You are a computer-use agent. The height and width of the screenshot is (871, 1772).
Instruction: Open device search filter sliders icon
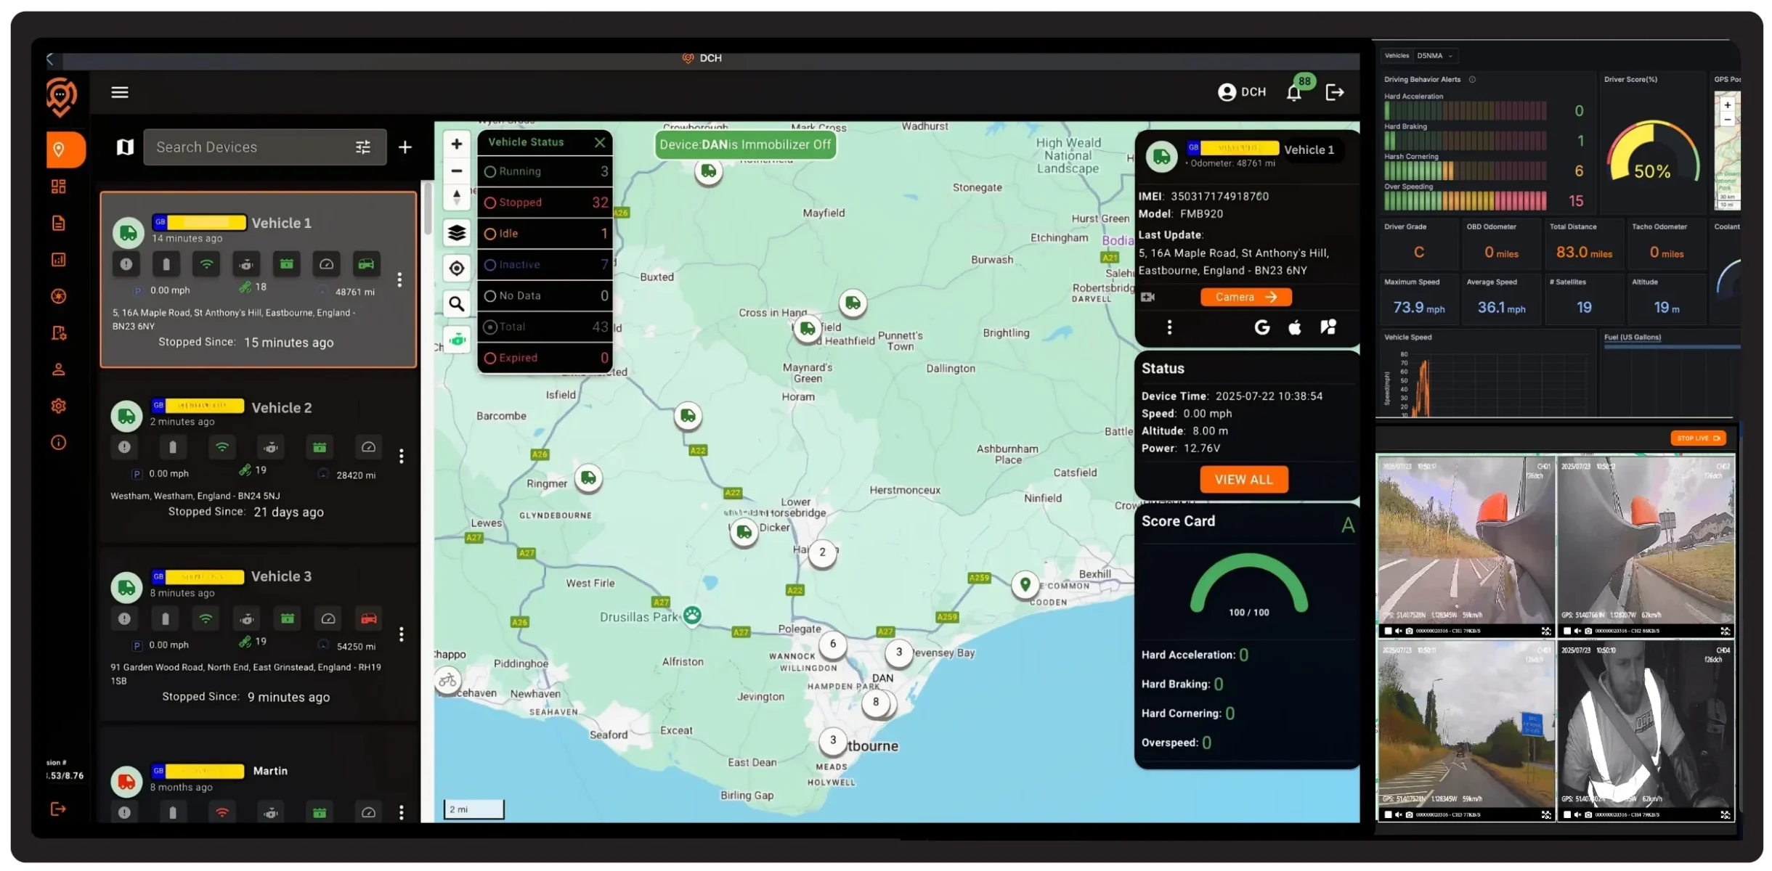(363, 147)
